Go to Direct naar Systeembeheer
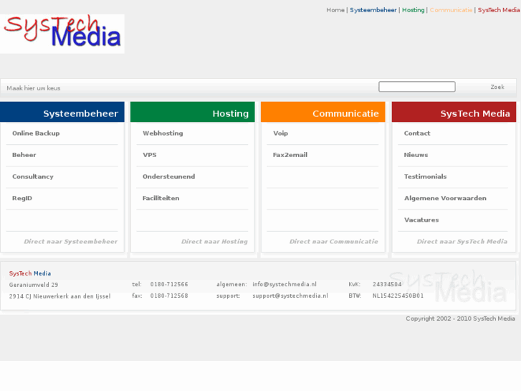The image size is (521, 391). pos(70,242)
